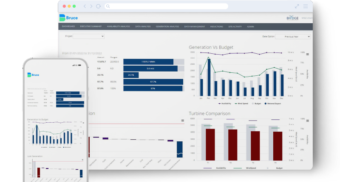
Task: Click the T2 turbine red bar
Action: 232,145
